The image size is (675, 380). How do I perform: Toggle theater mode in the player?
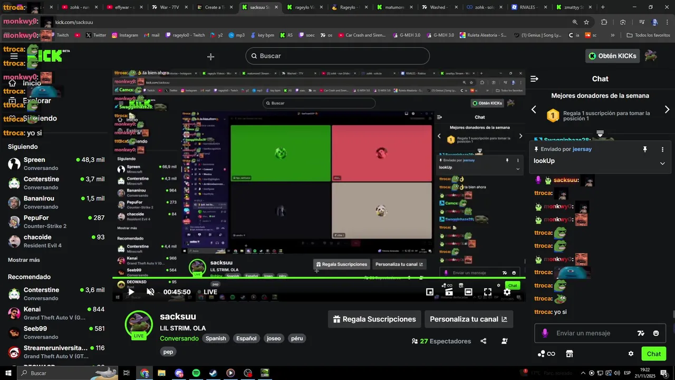click(x=468, y=292)
